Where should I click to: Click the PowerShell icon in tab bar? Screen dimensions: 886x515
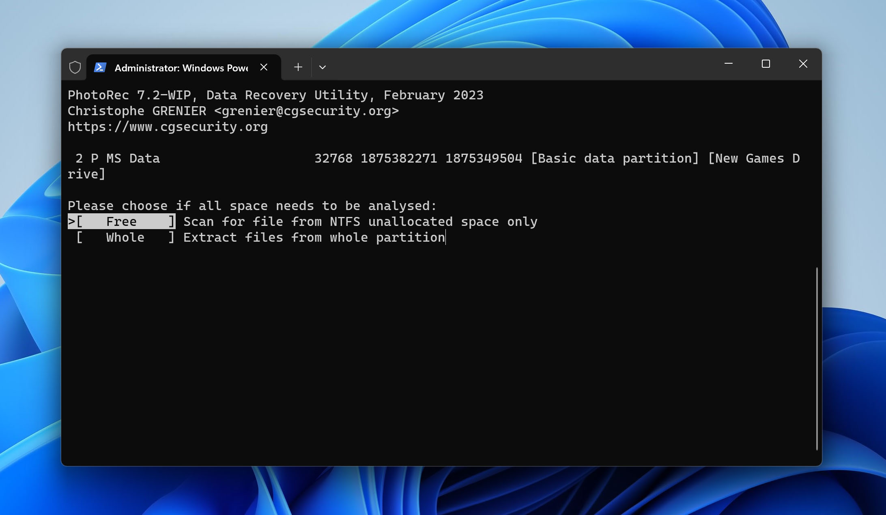click(100, 67)
